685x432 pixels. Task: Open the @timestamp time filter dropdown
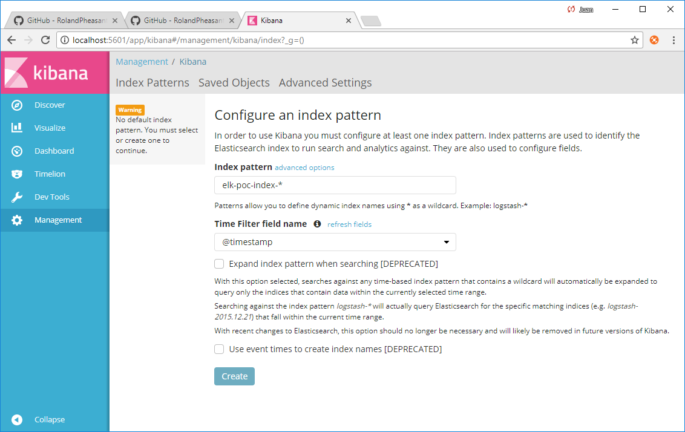pyautogui.click(x=335, y=242)
